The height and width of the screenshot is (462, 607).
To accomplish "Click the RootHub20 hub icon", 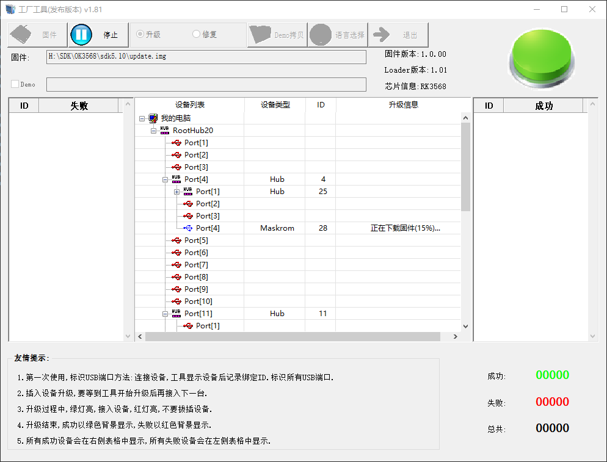I will [x=165, y=130].
